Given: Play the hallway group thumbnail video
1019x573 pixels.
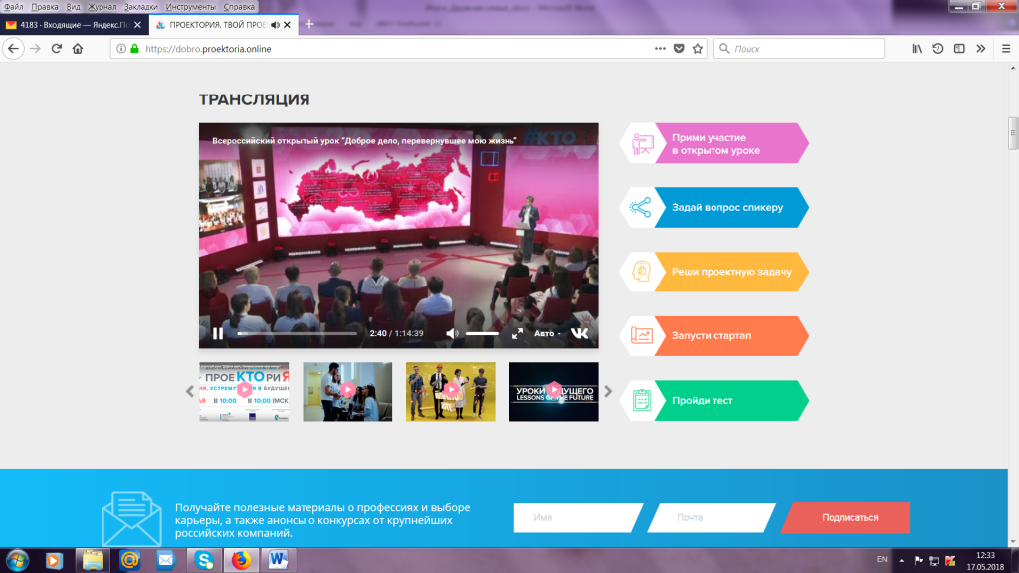Looking at the screenshot, I should (347, 392).
